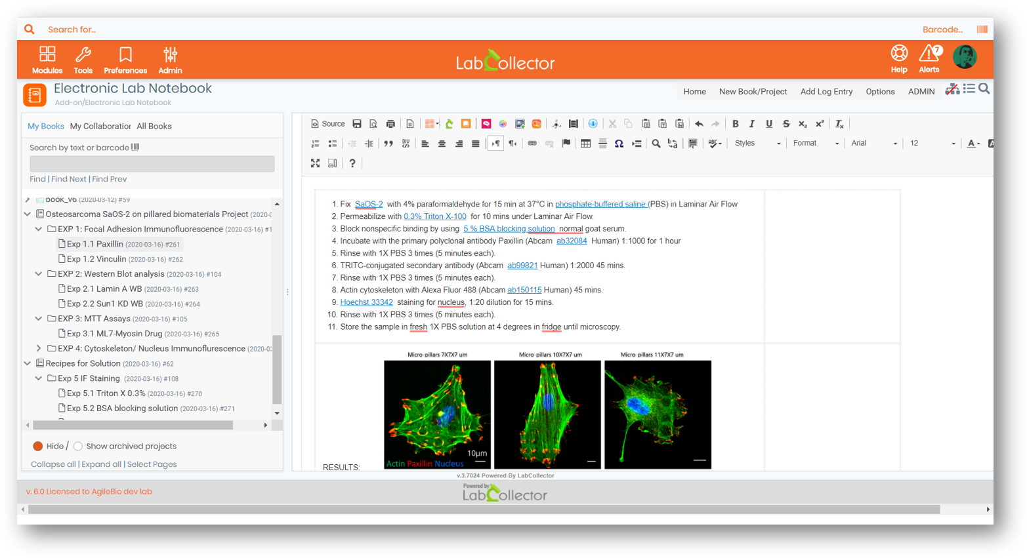The height and width of the screenshot is (558, 1027).
Task: Apply Subscript formatting
Action: tap(803, 124)
